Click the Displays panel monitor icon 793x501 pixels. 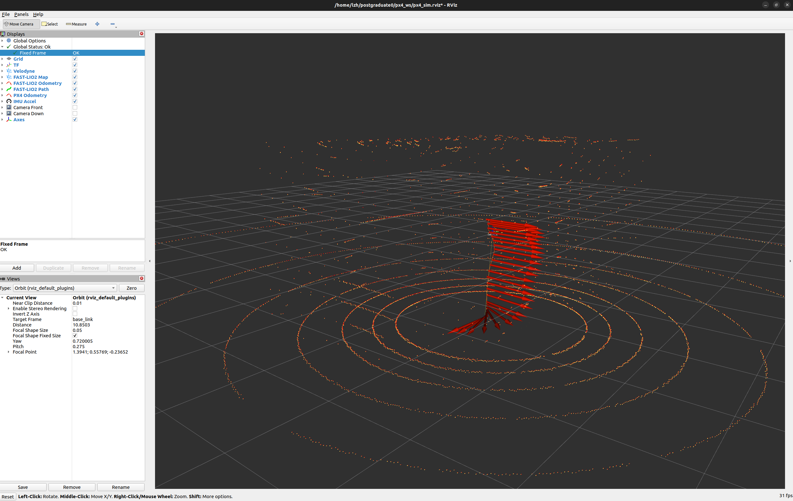pyautogui.click(x=3, y=34)
